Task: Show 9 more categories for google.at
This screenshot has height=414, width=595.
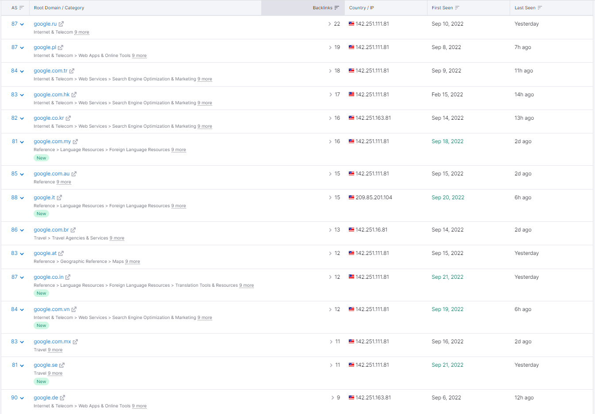Action: (x=133, y=262)
